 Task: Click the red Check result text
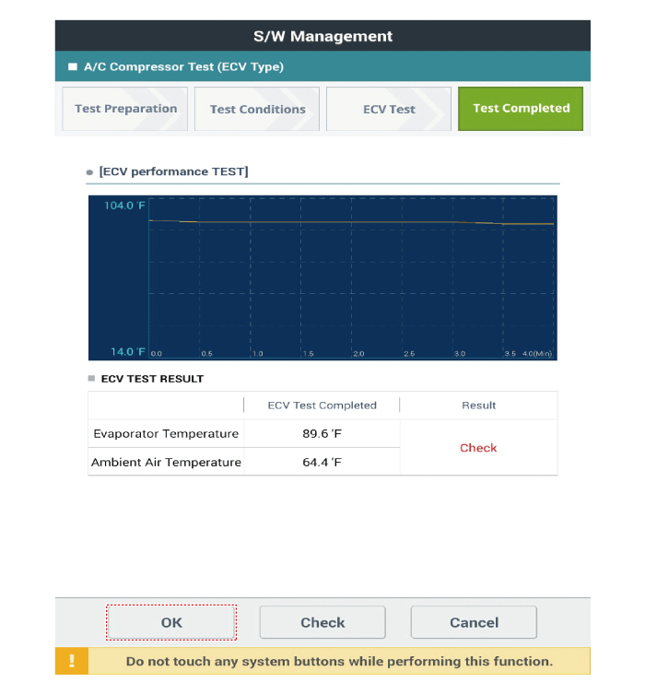tap(478, 448)
